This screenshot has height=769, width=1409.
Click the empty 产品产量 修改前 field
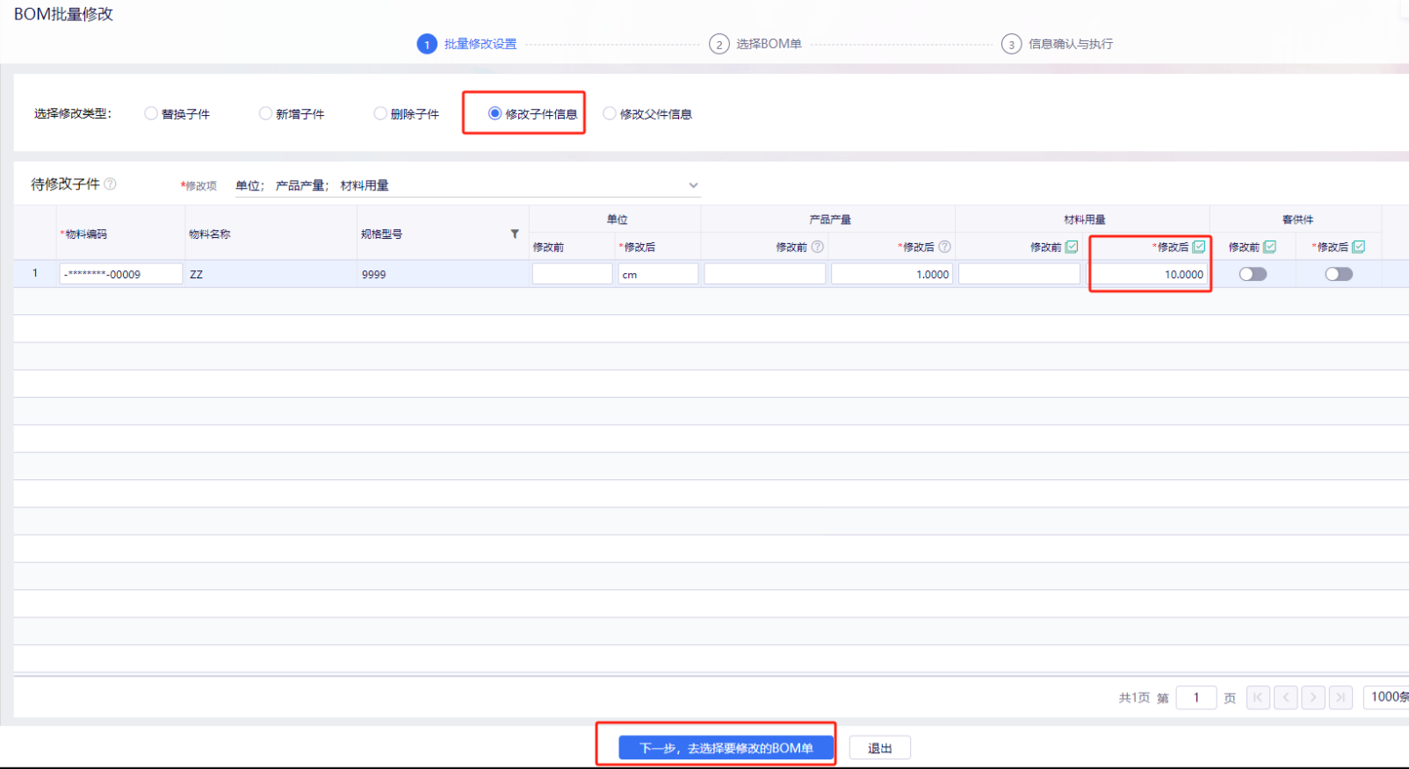coord(765,274)
